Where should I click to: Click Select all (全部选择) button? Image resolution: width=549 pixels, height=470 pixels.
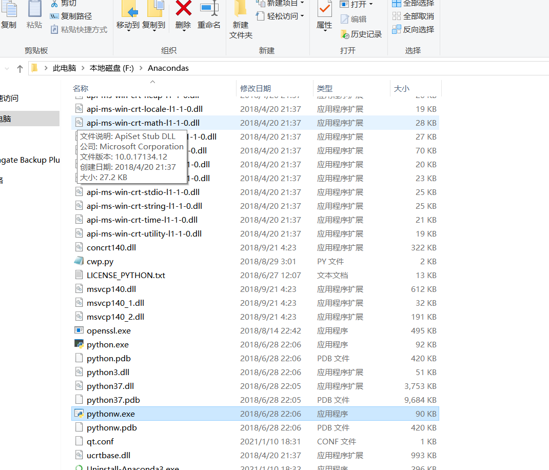(x=413, y=4)
